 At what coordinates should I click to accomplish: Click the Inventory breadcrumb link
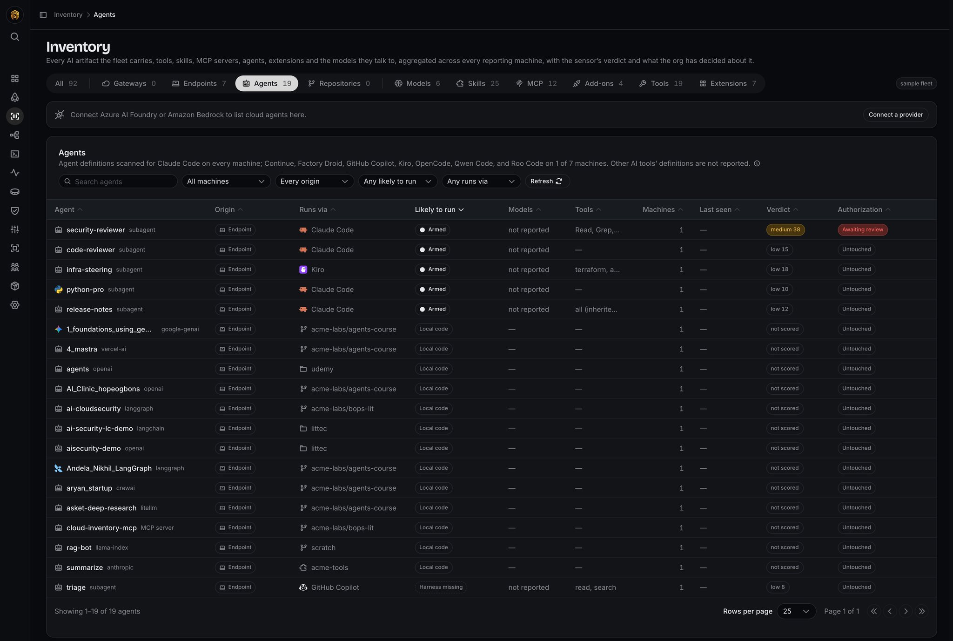pos(68,15)
